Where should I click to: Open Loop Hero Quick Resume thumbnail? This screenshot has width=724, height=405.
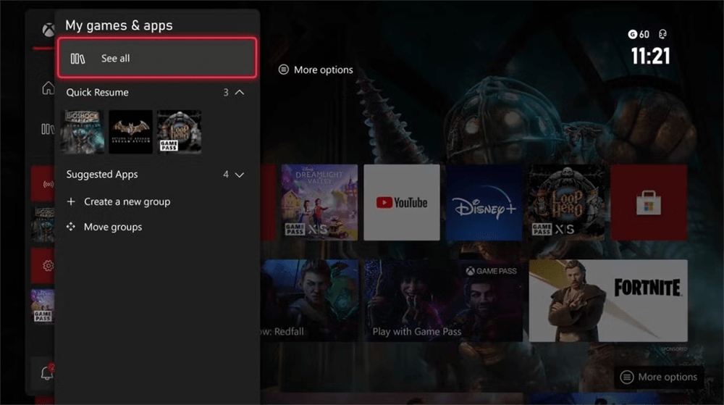point(179,132)
